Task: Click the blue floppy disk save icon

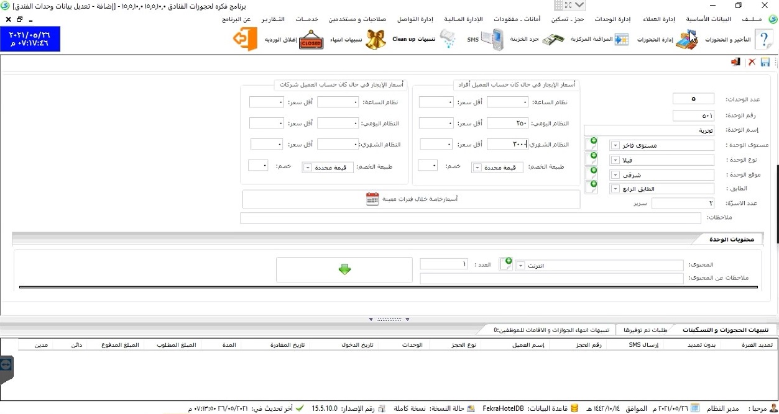Action: point(765,63)
